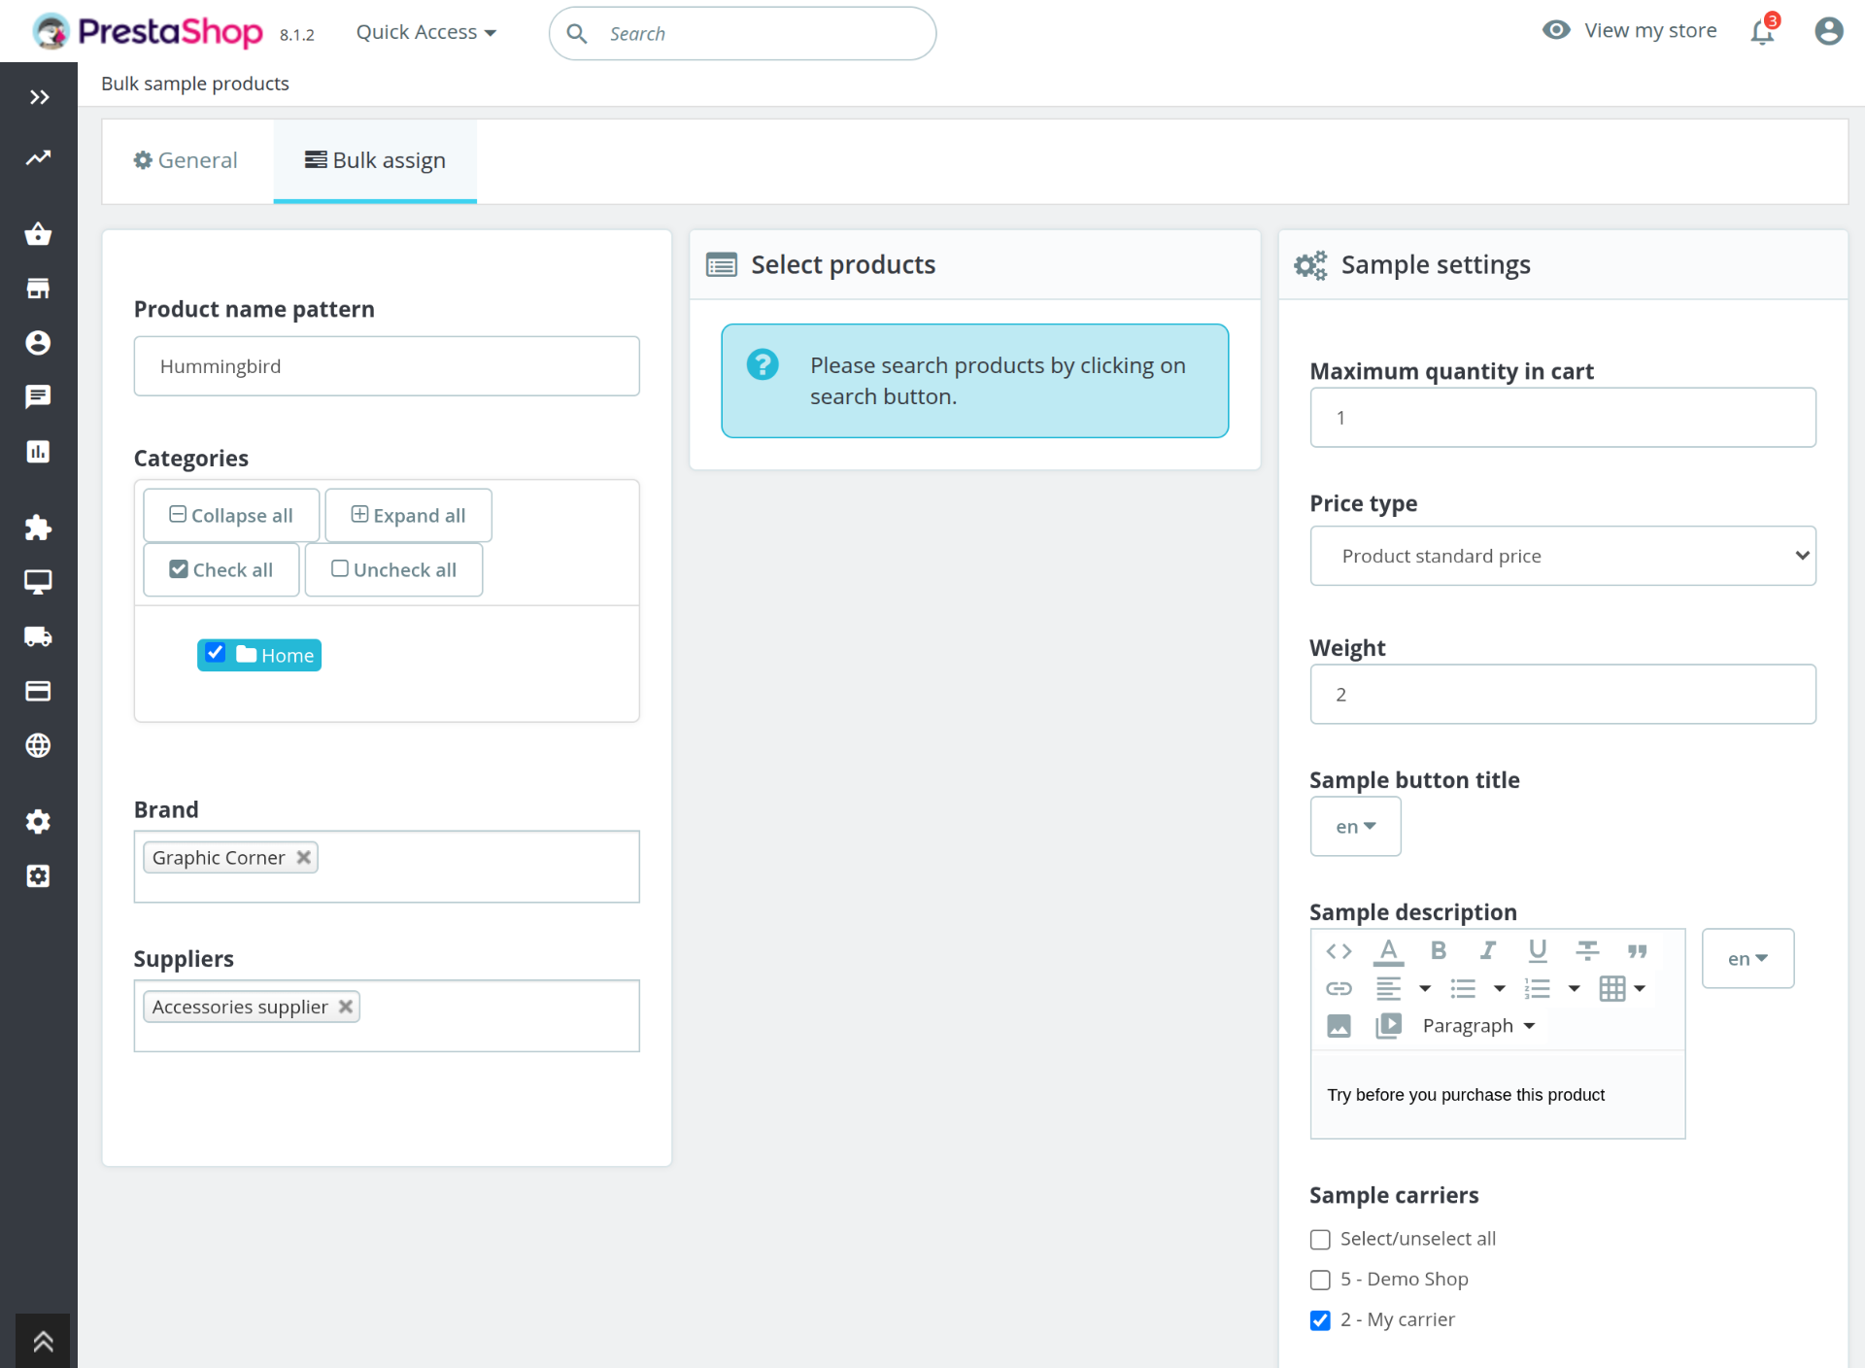
Task: Open Modules puzzle icon in sidebar
Action: point(38,528)
